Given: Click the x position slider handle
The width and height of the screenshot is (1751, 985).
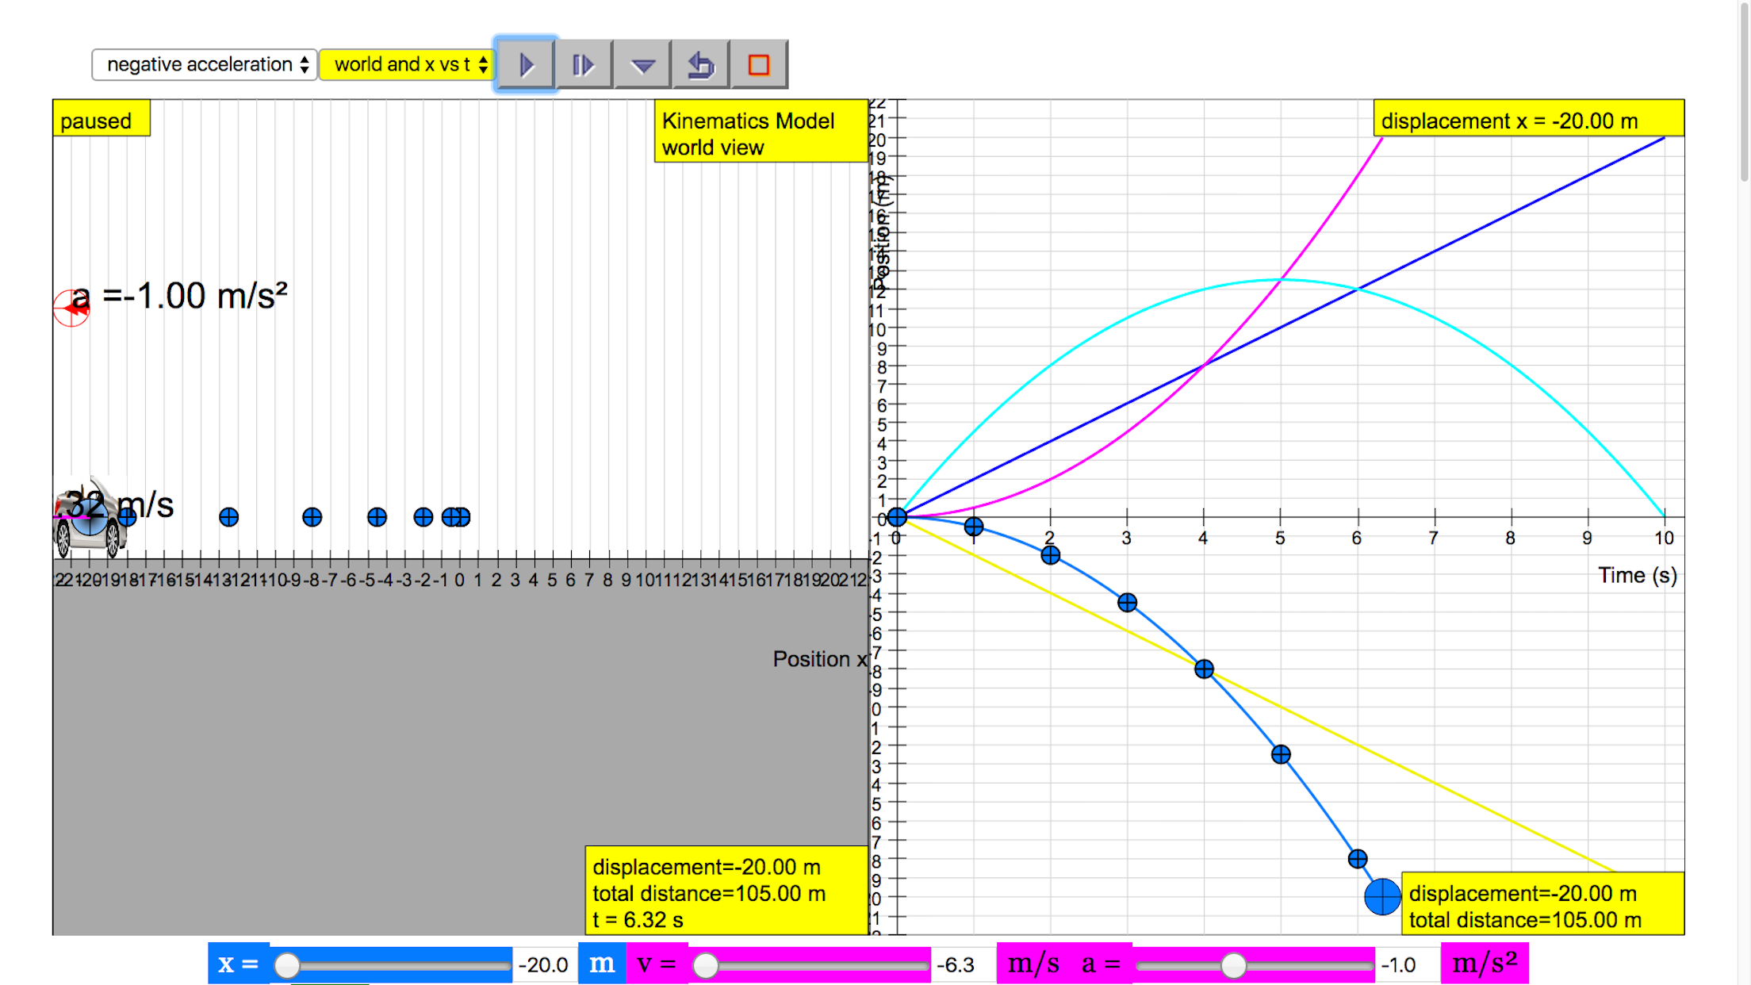Looking at the screenshot, I should 287,965.
